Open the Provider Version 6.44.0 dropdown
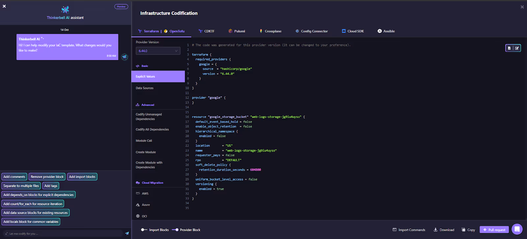 click(x=158, y=51)
